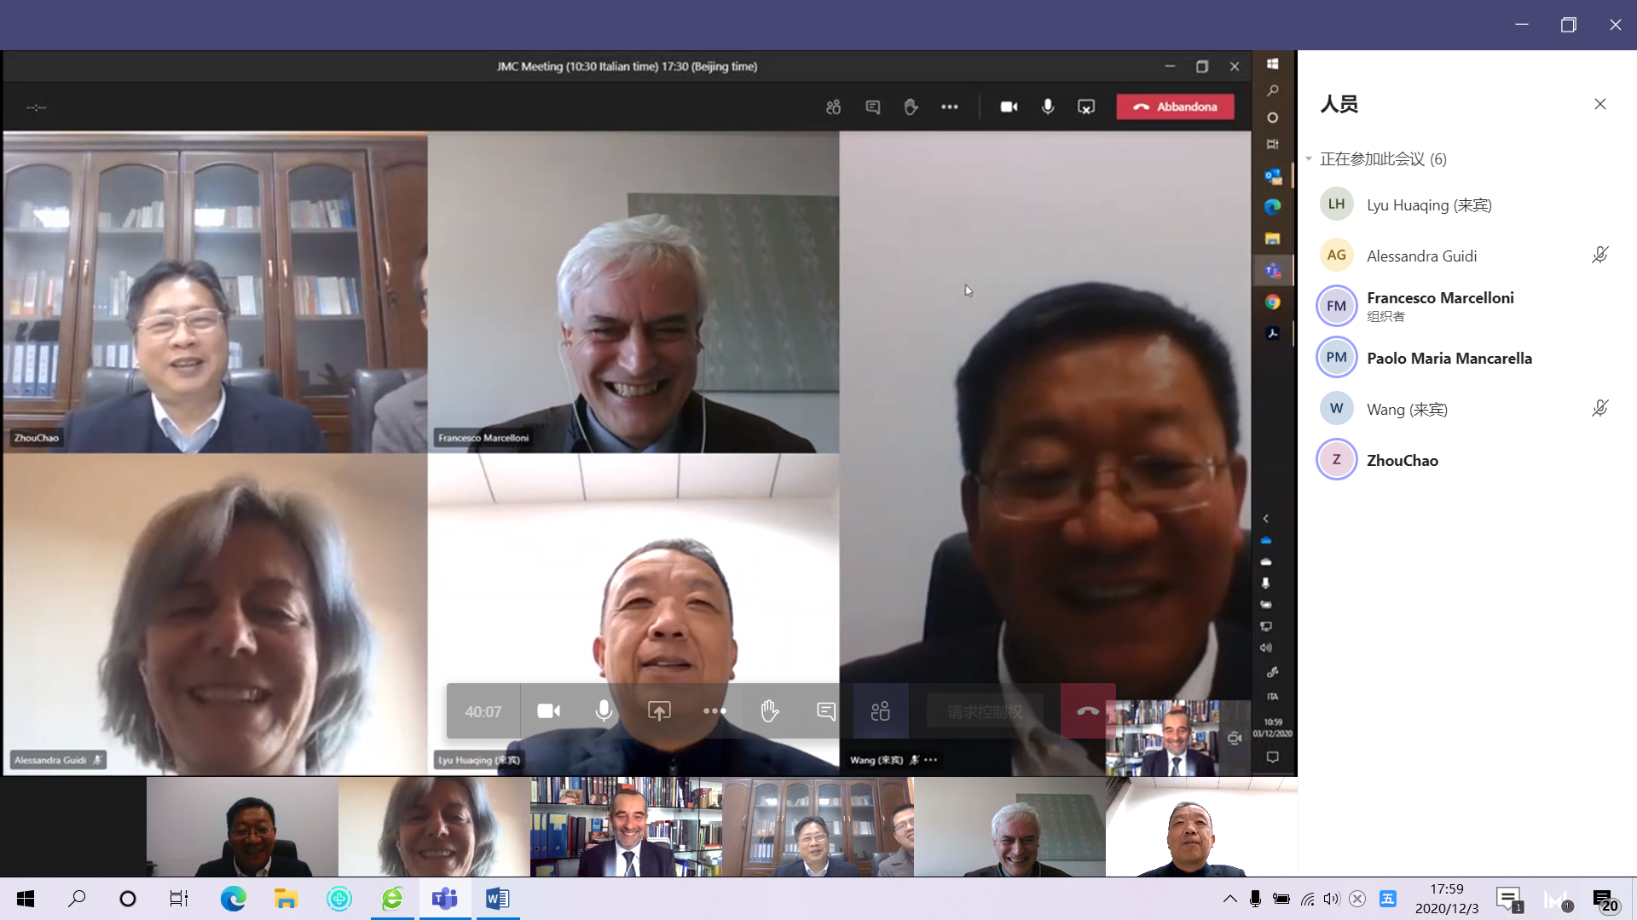Mute microphone in floating meeting toolbar
This screenshot has height=920, width=1637.
pos(604,711)
